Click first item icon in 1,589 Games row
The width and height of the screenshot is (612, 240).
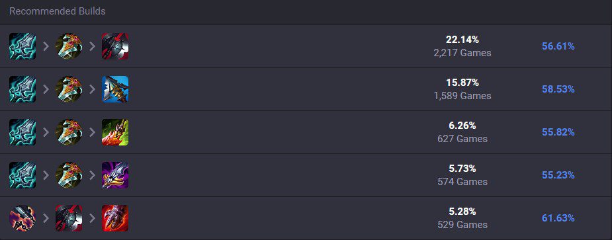(22, 89)
